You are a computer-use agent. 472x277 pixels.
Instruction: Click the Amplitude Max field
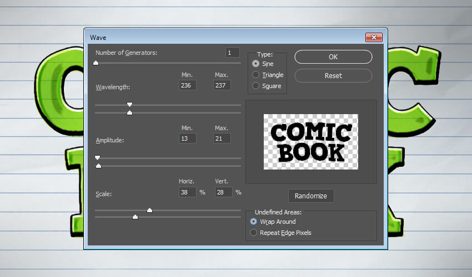222,138
